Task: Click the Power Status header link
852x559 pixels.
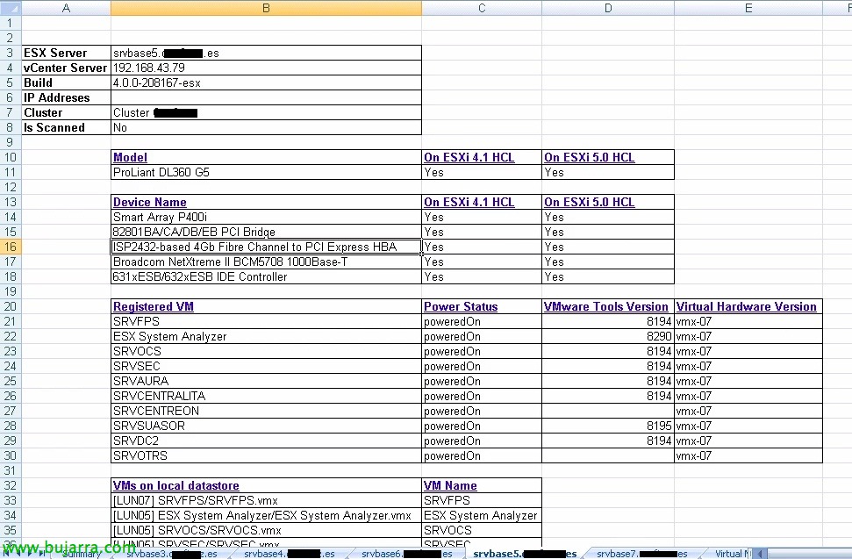Action: pos(461,306)
